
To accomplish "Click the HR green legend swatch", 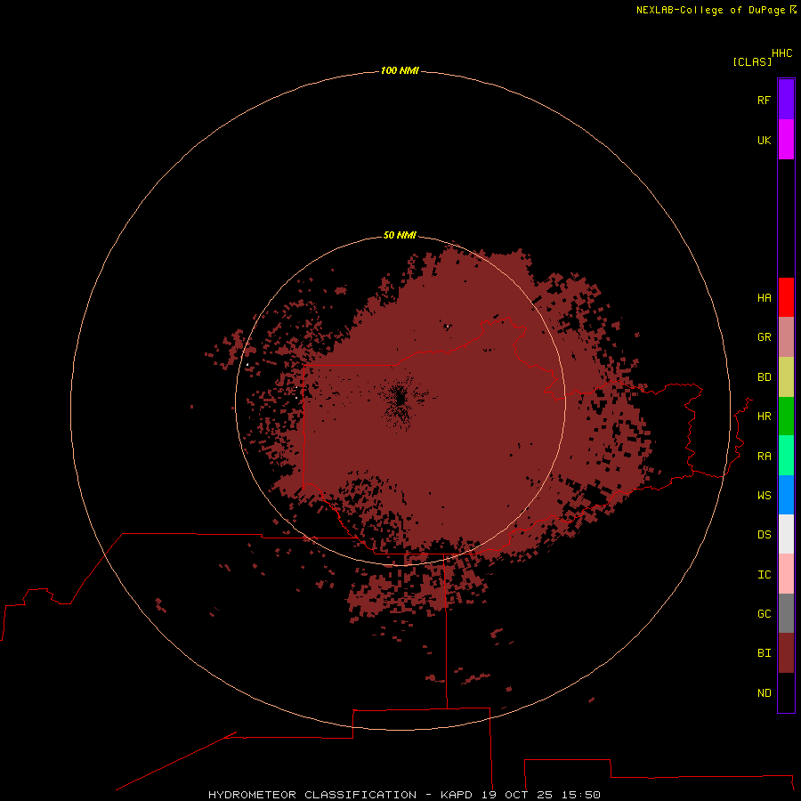I will (x=786, y=417).
